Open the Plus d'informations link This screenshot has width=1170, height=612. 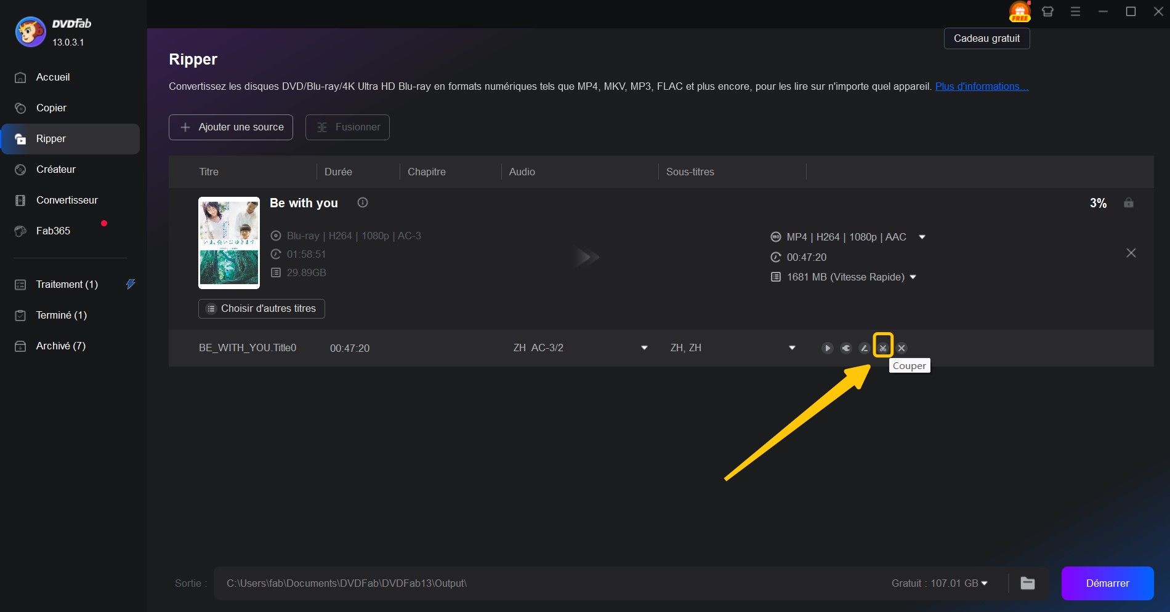tap(982, 87)
